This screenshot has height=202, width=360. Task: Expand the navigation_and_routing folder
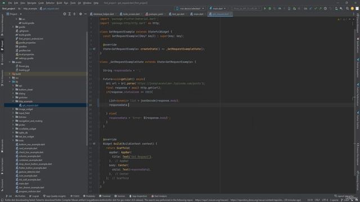13,121
